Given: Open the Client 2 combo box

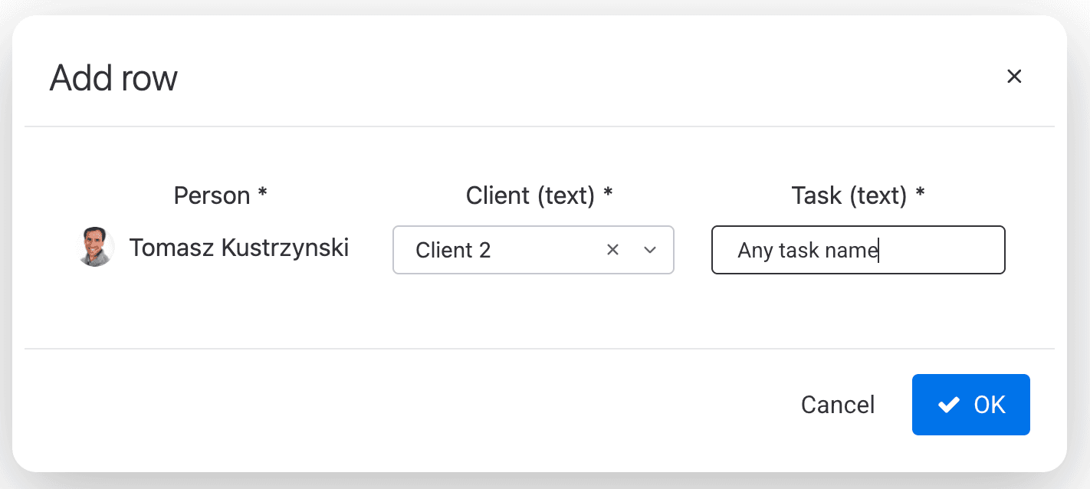Looking at the screenshot, I should 533,250.
